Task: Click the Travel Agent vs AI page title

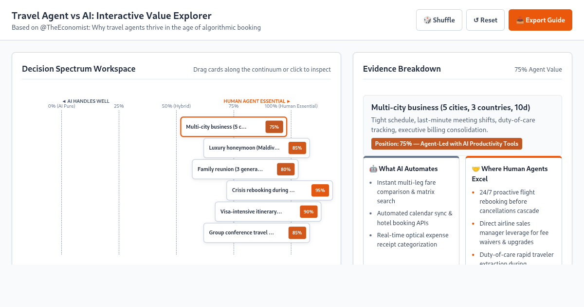Action: pyautogui.click(x=111, y=16)
